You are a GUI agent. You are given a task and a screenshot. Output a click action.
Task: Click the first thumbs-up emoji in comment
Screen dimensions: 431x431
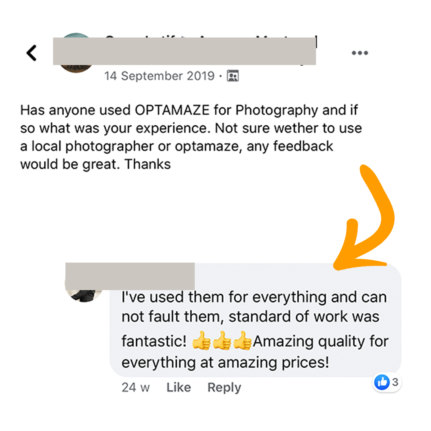[x=201, y=340]
